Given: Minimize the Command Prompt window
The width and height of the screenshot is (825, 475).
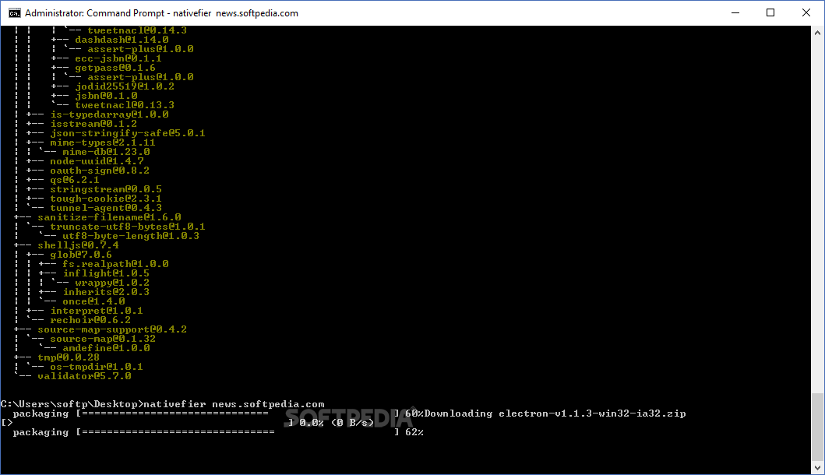Looking at the screenshot, I should pos(735,12).
